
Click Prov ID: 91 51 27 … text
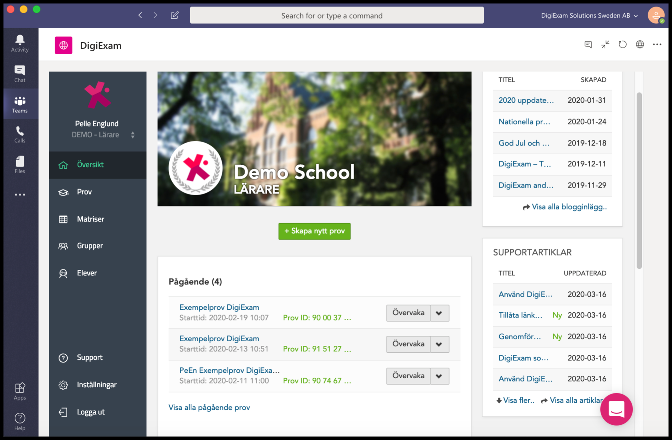(317, 349)
